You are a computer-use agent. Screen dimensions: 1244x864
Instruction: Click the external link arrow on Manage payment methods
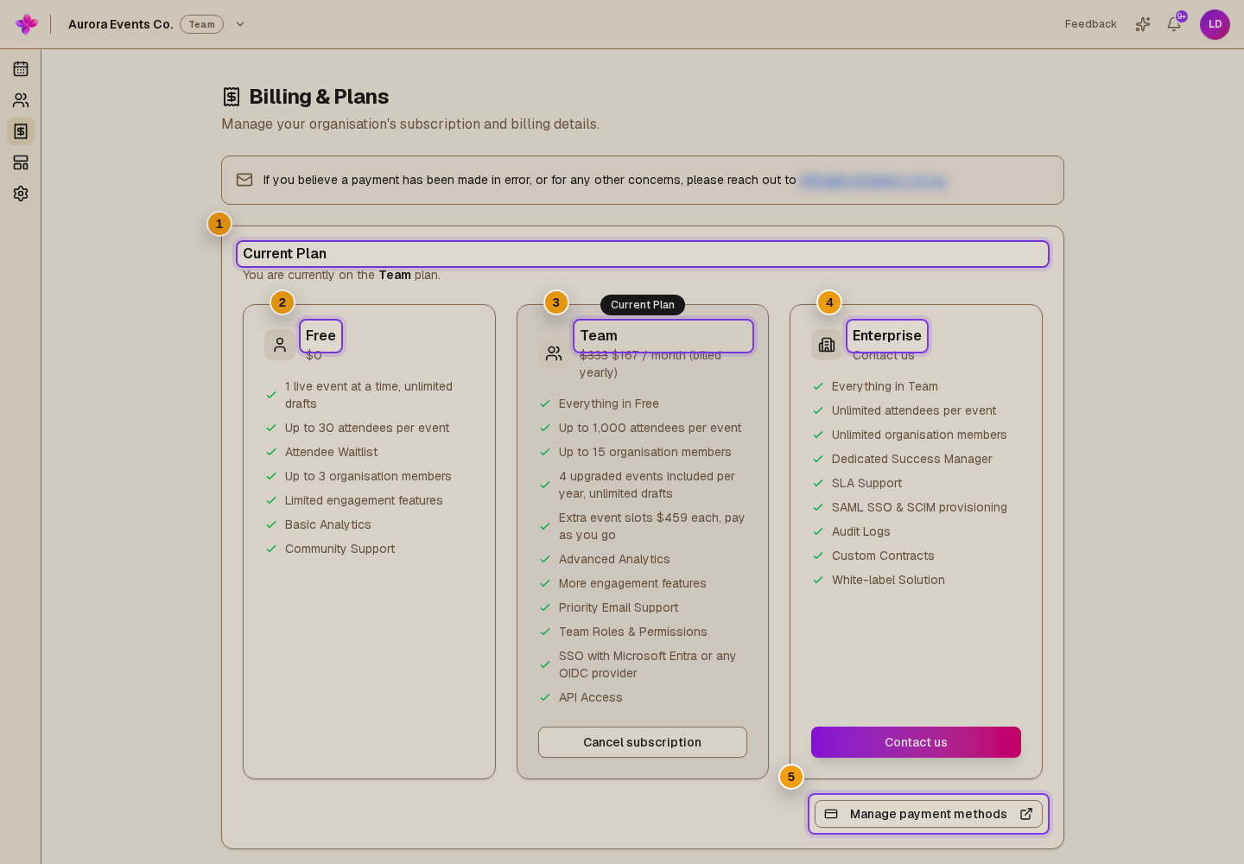coord(1026,814)
